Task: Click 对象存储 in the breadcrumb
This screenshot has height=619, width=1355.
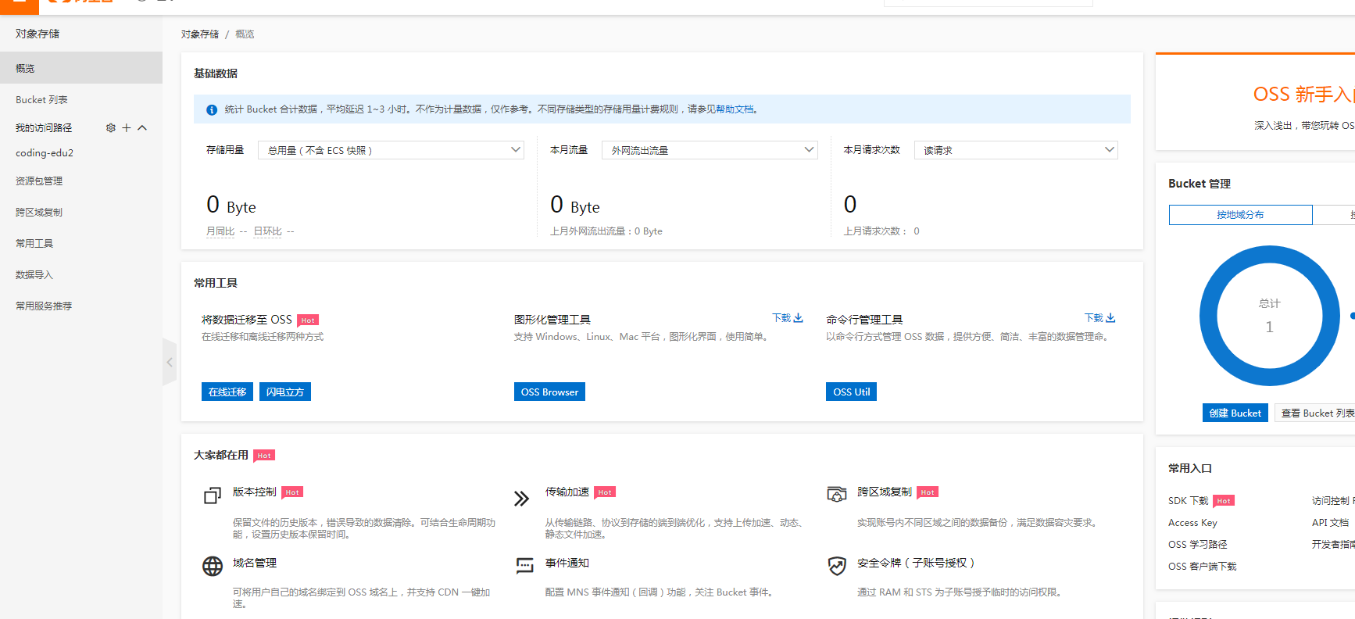Action: point(200,34)
